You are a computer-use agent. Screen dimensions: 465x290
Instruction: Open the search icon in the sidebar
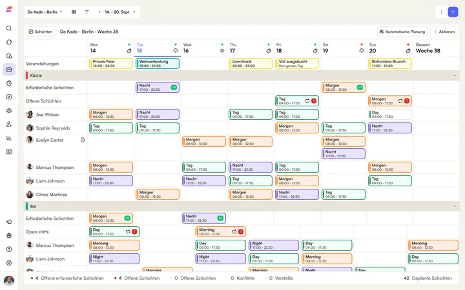[x=9, y=28]
